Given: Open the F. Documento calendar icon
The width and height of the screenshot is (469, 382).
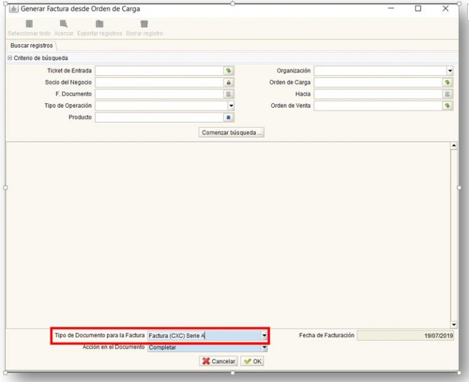Looking at the screenshot, I should pos(228,94).
